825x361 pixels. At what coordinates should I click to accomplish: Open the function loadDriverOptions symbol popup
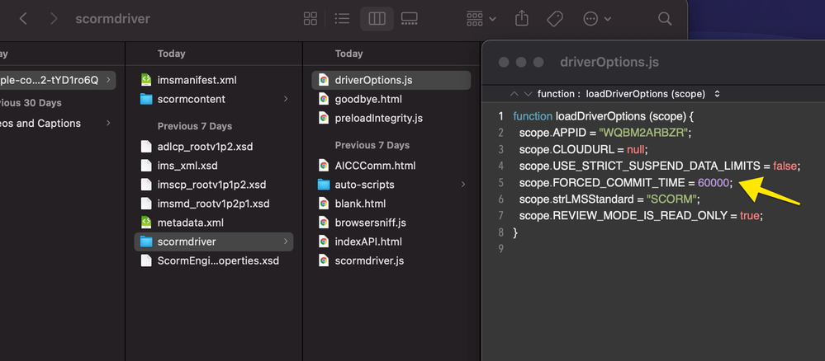click(628, 94)
